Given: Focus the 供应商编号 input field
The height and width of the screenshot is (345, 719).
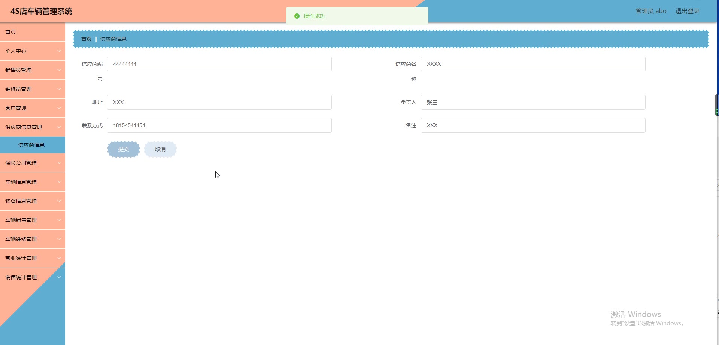Looking at the screenshot, I should 219,64.
